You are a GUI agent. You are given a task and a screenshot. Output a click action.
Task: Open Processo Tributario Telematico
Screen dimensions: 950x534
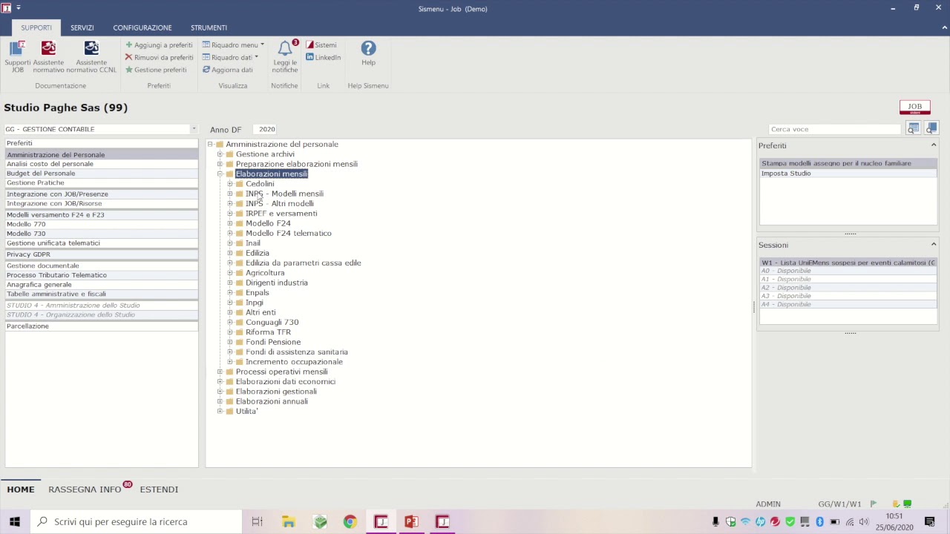click(101, 275)
